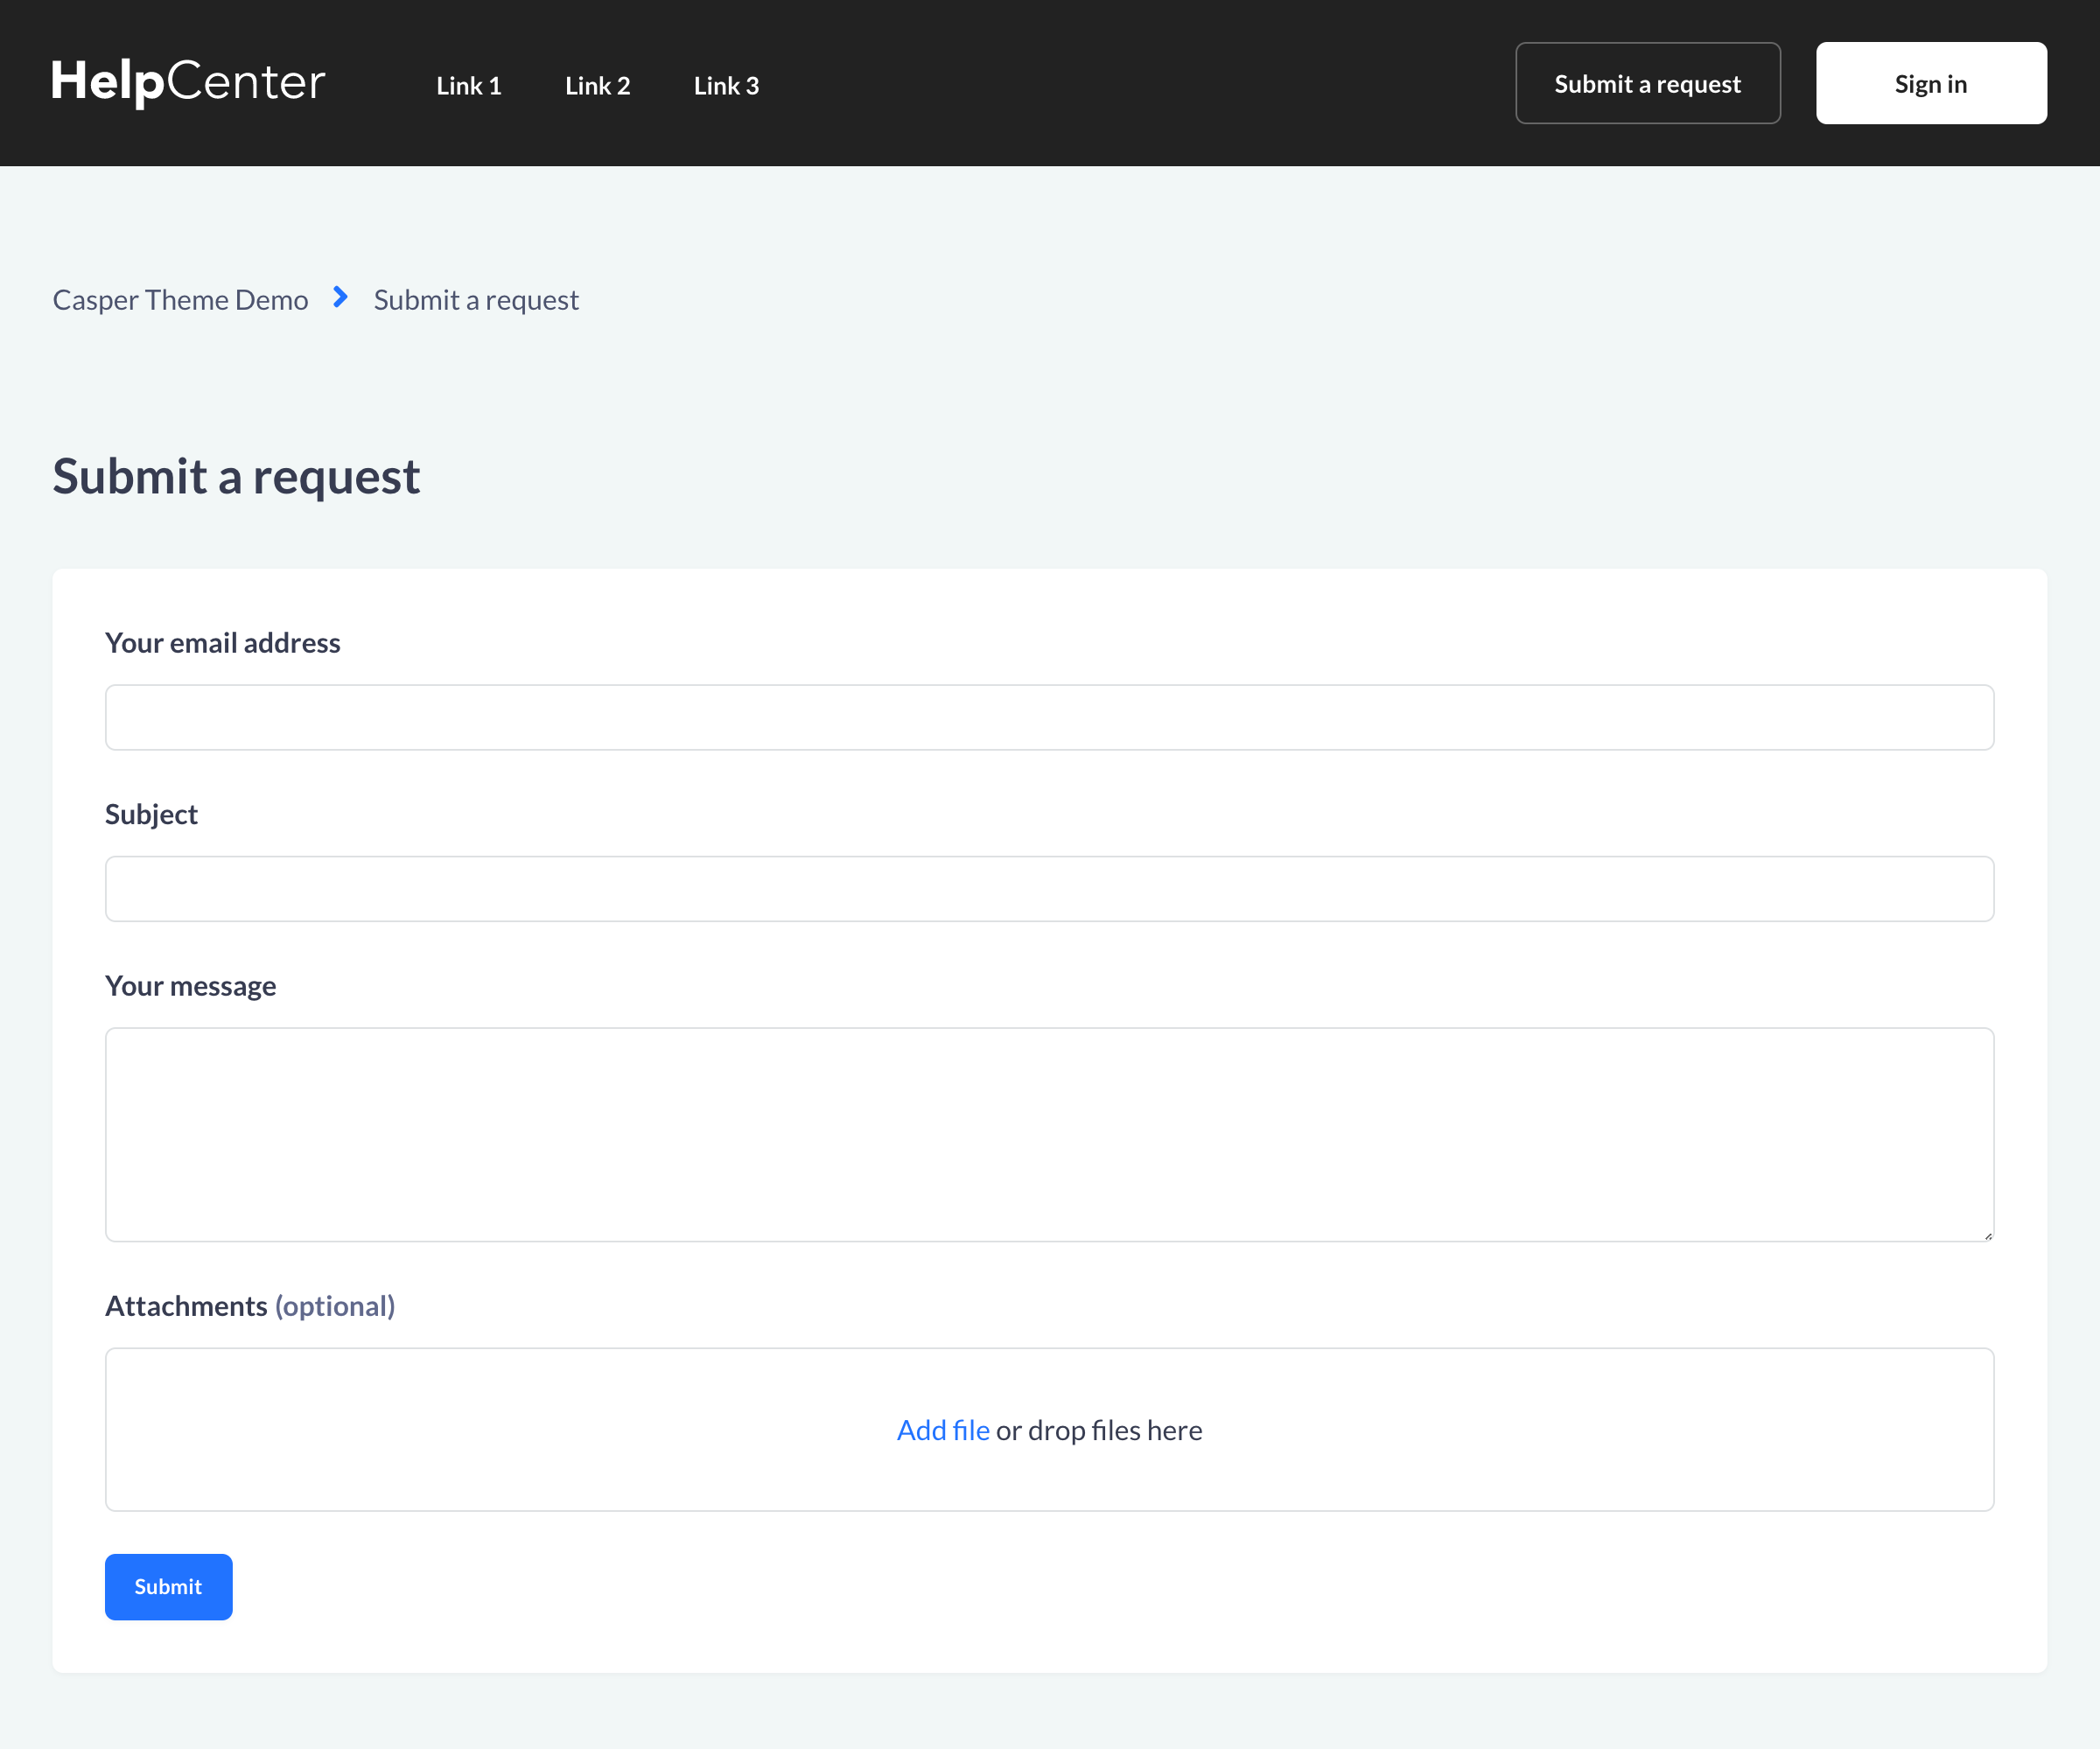
Task: Open Link 3 in the header
Action: pyautogui.click(x=726, y=86)
